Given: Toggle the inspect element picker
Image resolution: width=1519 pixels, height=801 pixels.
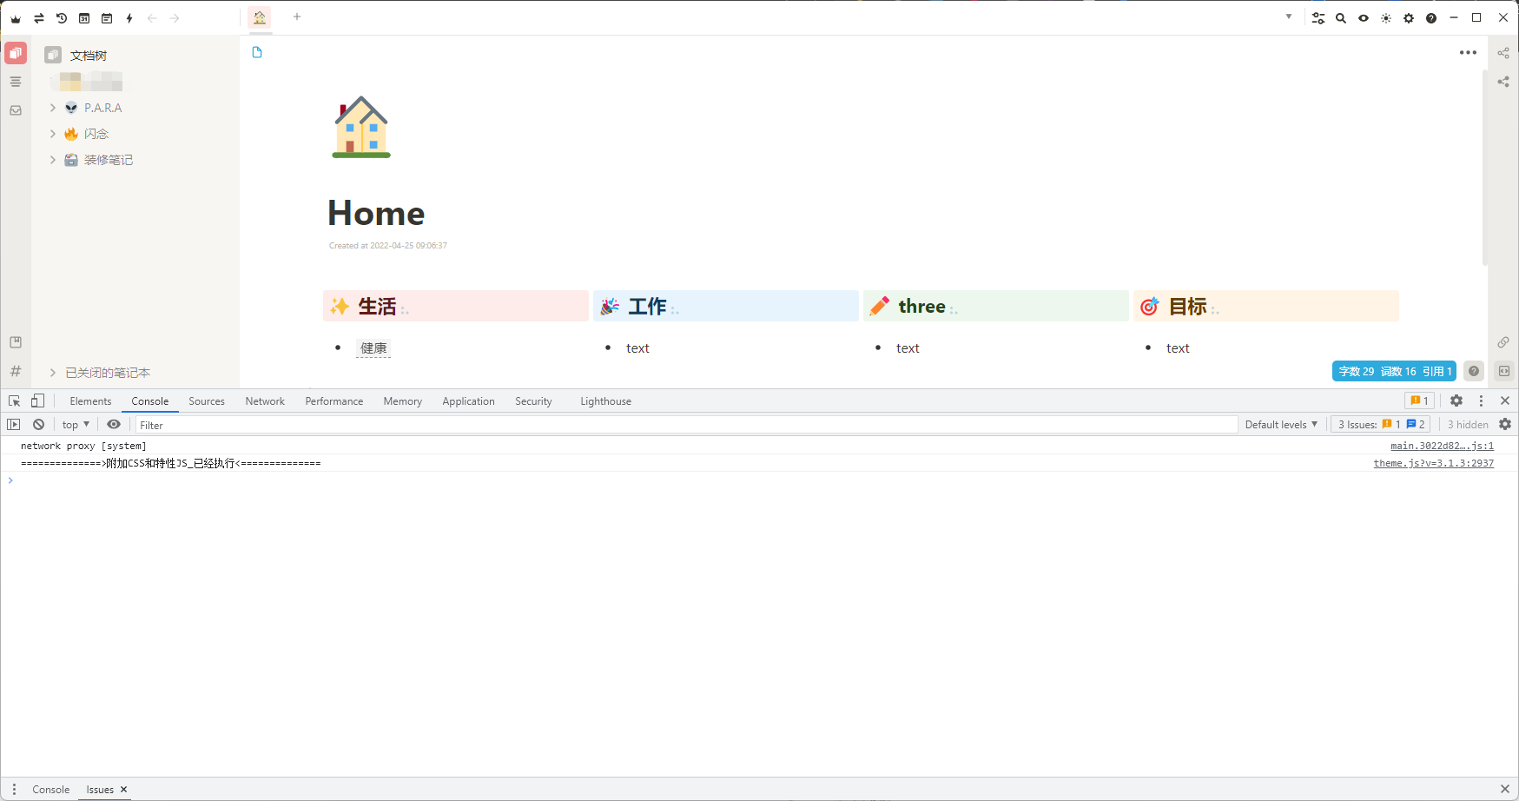Looking at the screenshot, I should (x=15, y=400).
